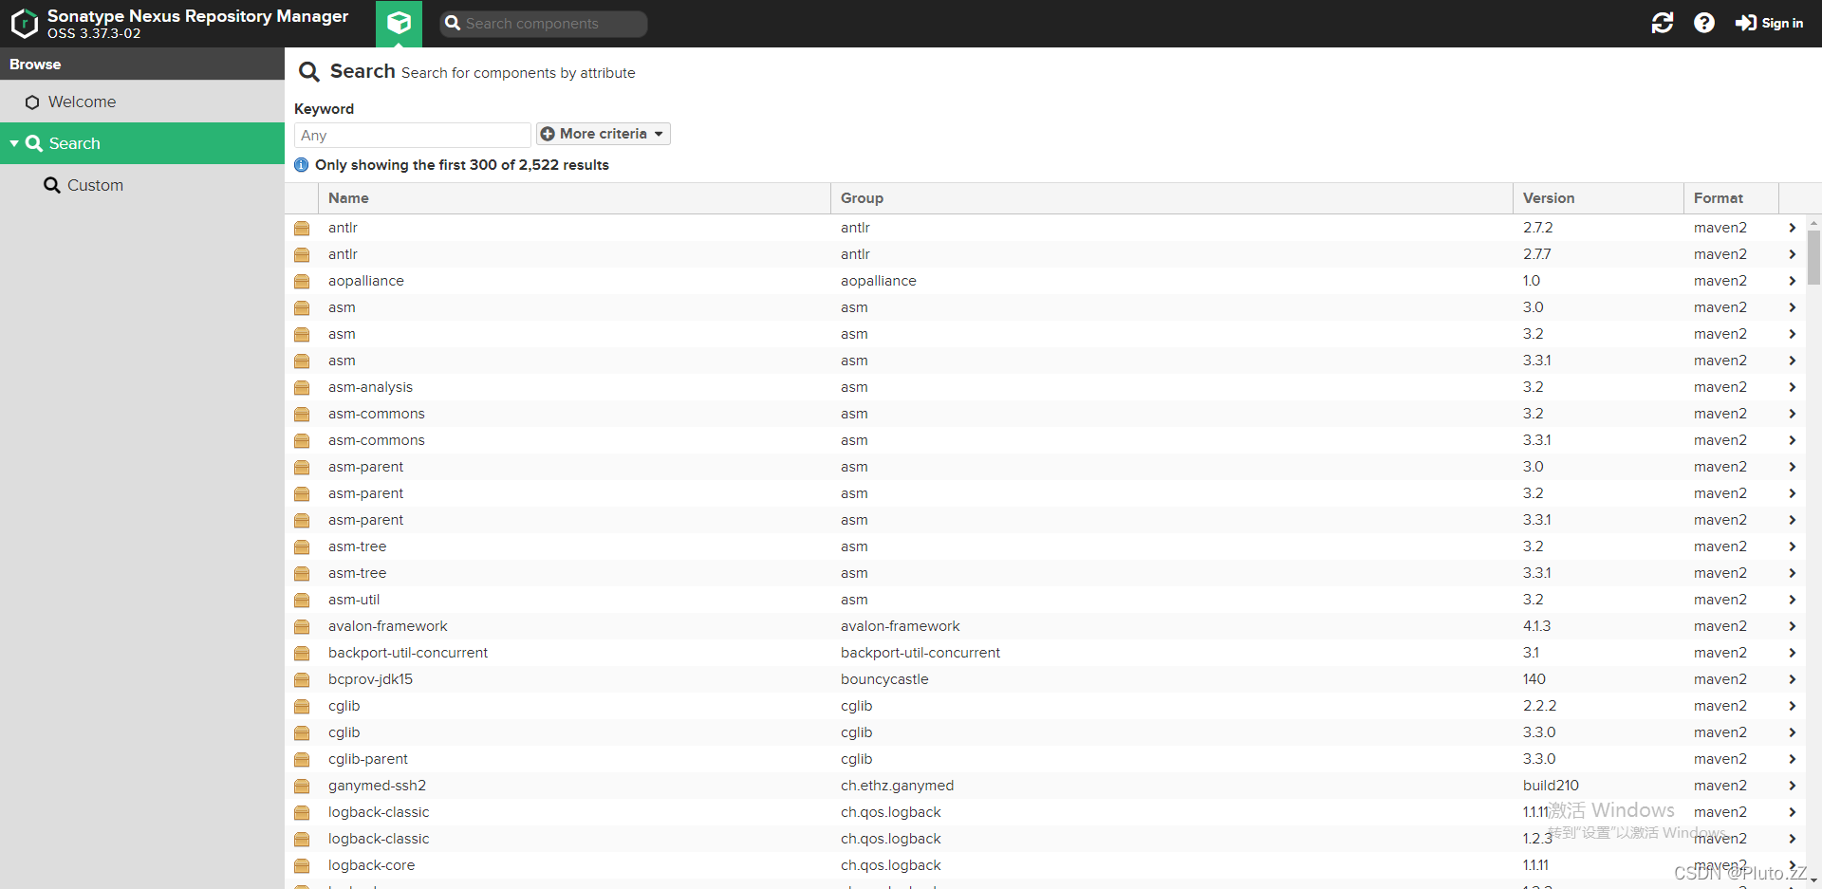Expand the asm 3.0 row chevron
This screenshot has width=1822, height=889.
tap(1792, 307)
